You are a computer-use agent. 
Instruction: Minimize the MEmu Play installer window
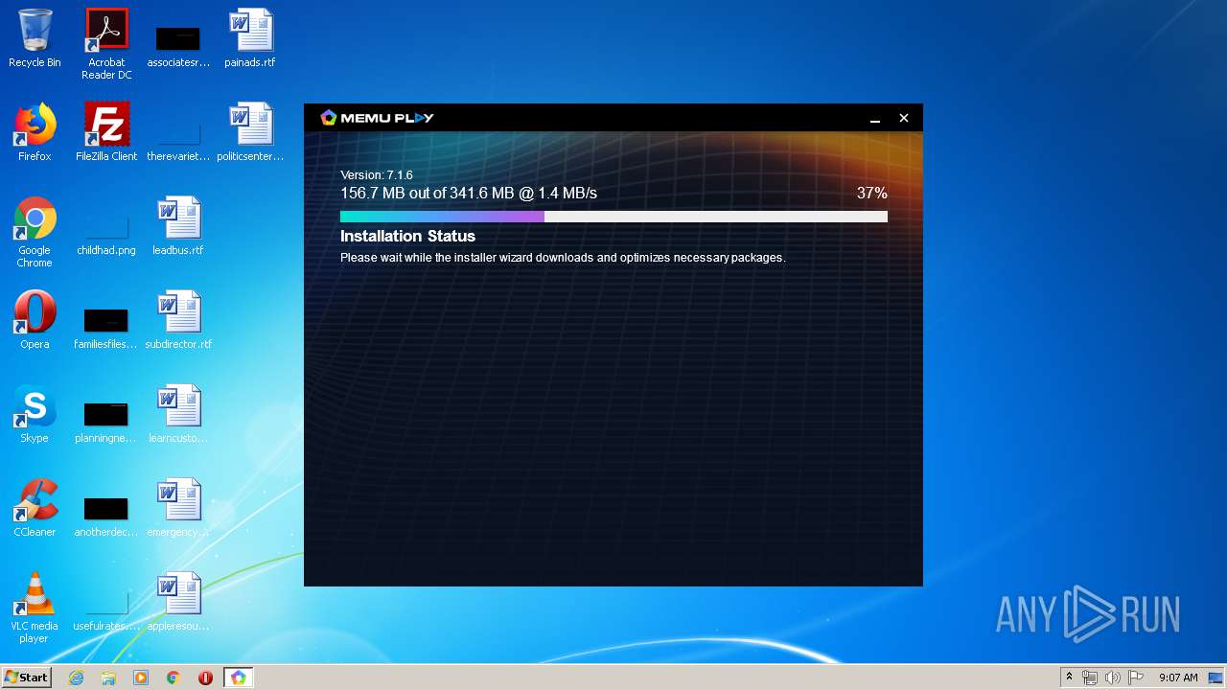coord(874,119)
